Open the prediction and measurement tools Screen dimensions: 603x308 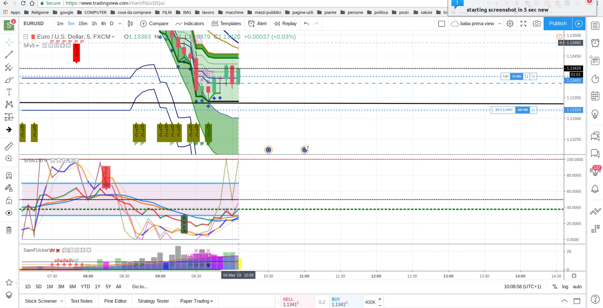tap(9, 117)
